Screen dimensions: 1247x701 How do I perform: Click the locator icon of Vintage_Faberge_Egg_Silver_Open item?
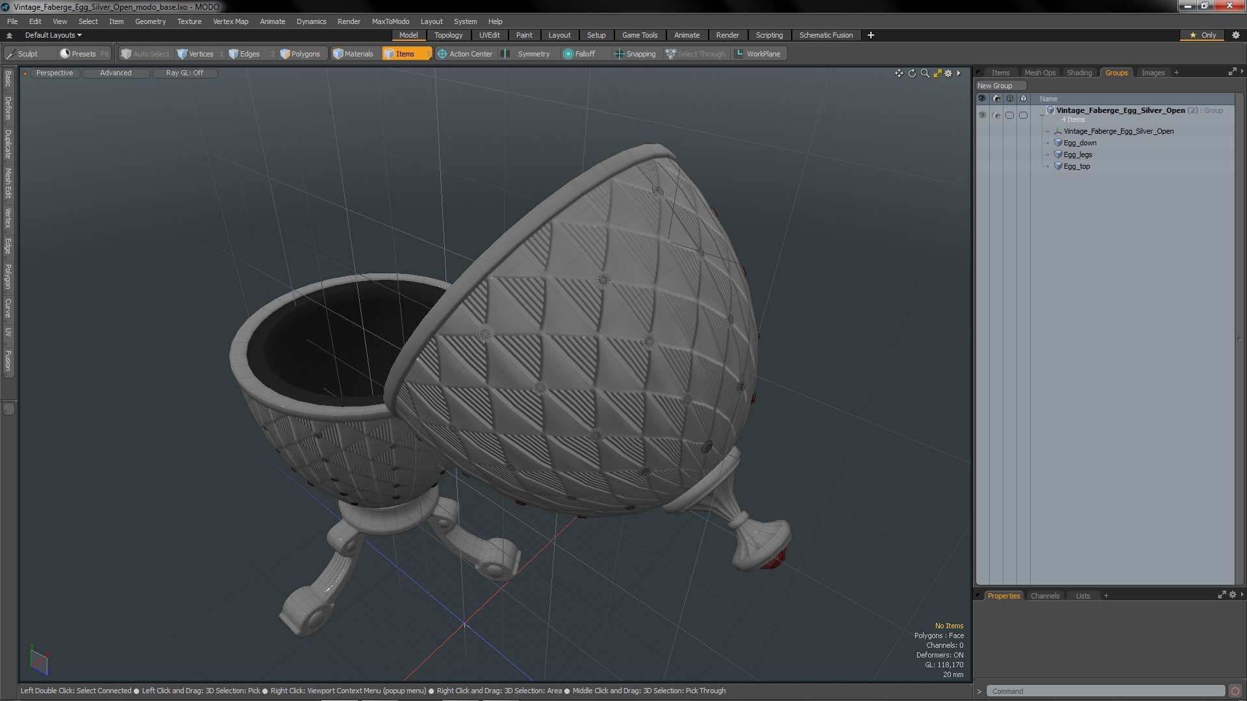click(1058, 131)
